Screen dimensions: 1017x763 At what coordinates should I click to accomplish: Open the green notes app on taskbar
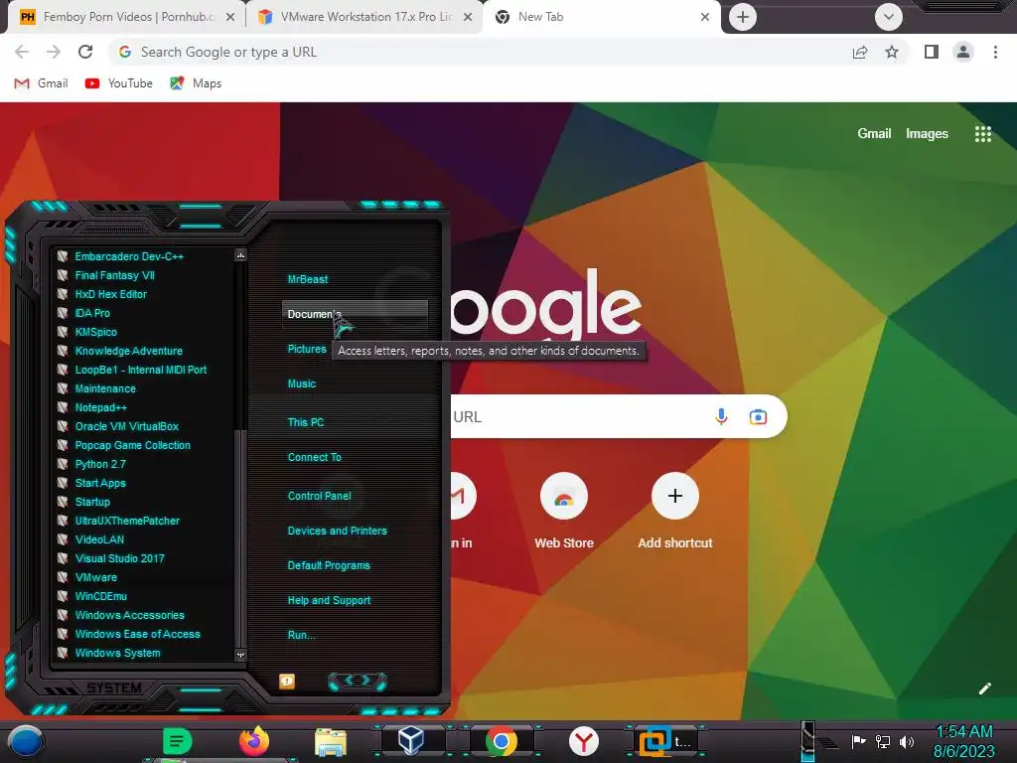(177, 741)
